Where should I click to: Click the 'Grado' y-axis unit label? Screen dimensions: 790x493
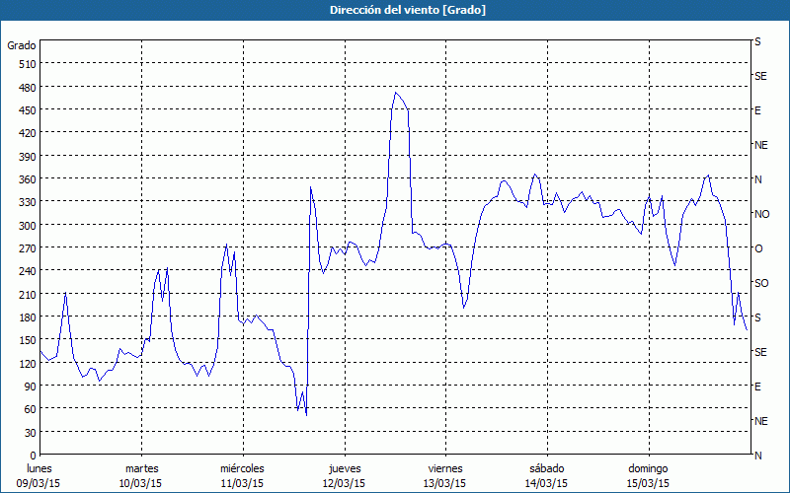pos(22,45)
